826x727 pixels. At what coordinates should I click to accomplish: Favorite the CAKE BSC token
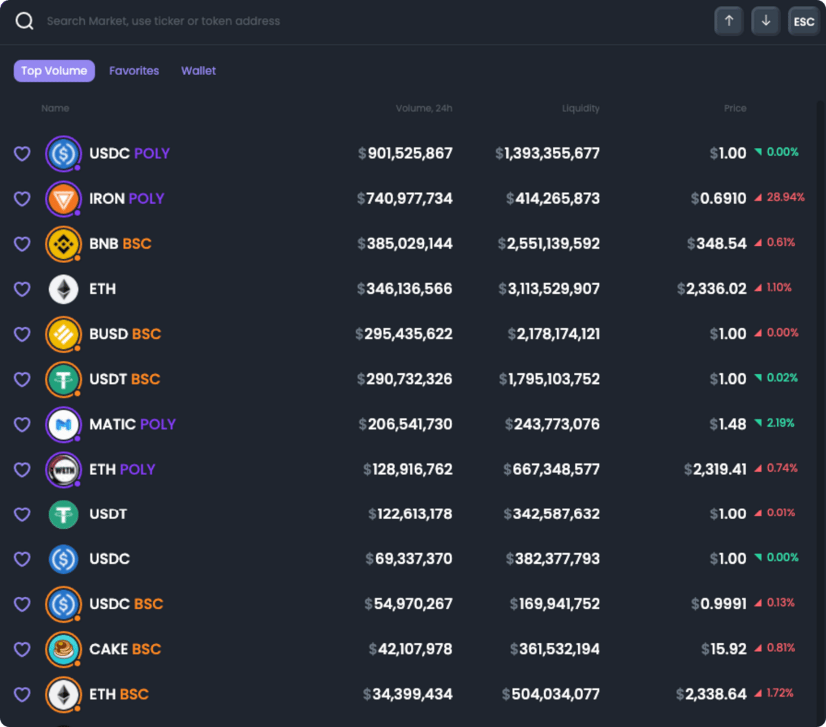coord(21,649)
